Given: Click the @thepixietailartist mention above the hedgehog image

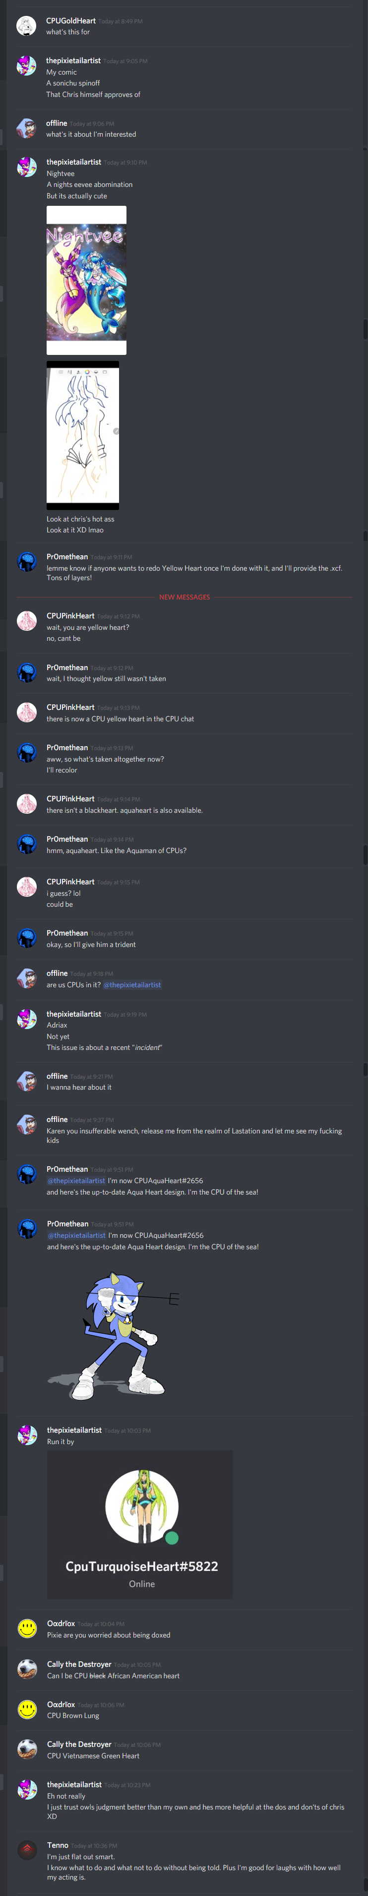Looking at the screenshot, I should pos(76,1236).
